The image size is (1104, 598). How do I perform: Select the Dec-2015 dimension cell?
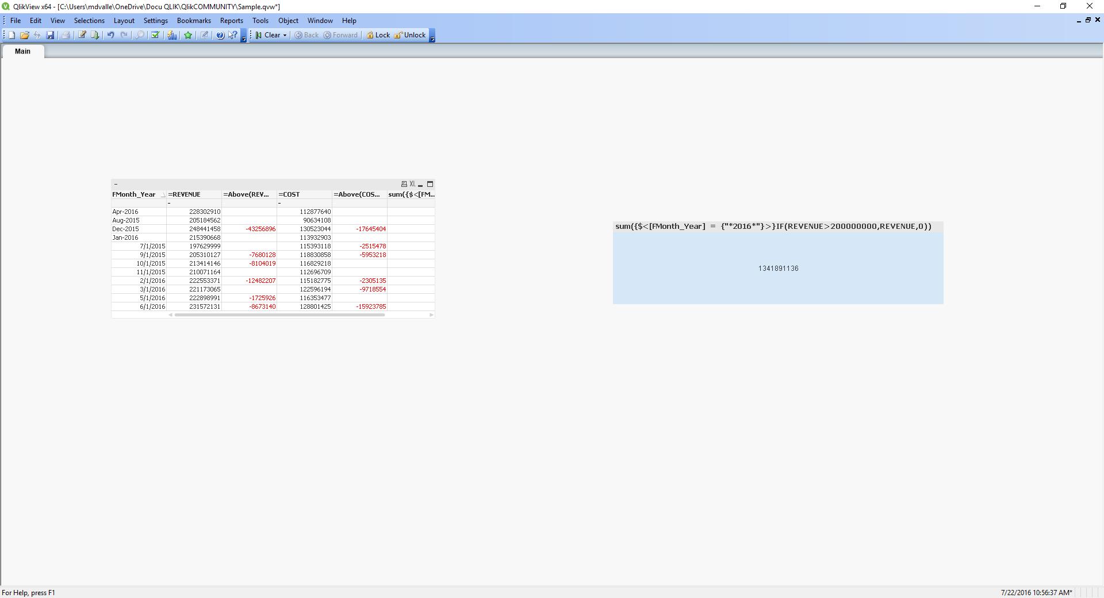(139, 229)
